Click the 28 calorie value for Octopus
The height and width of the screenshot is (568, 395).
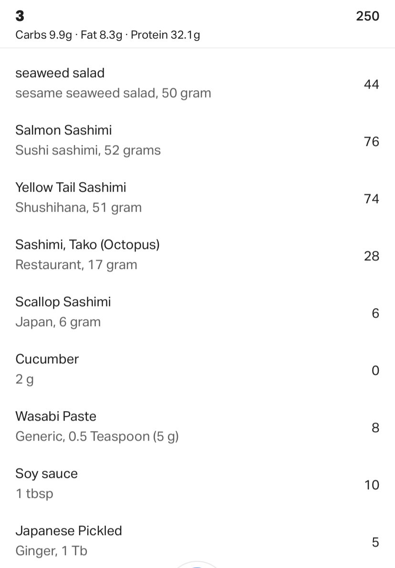click(372, 256)
